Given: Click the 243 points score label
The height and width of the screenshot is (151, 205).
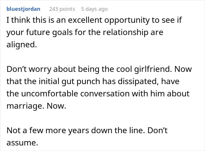Looking at the screenshot, I should (62, 9).
